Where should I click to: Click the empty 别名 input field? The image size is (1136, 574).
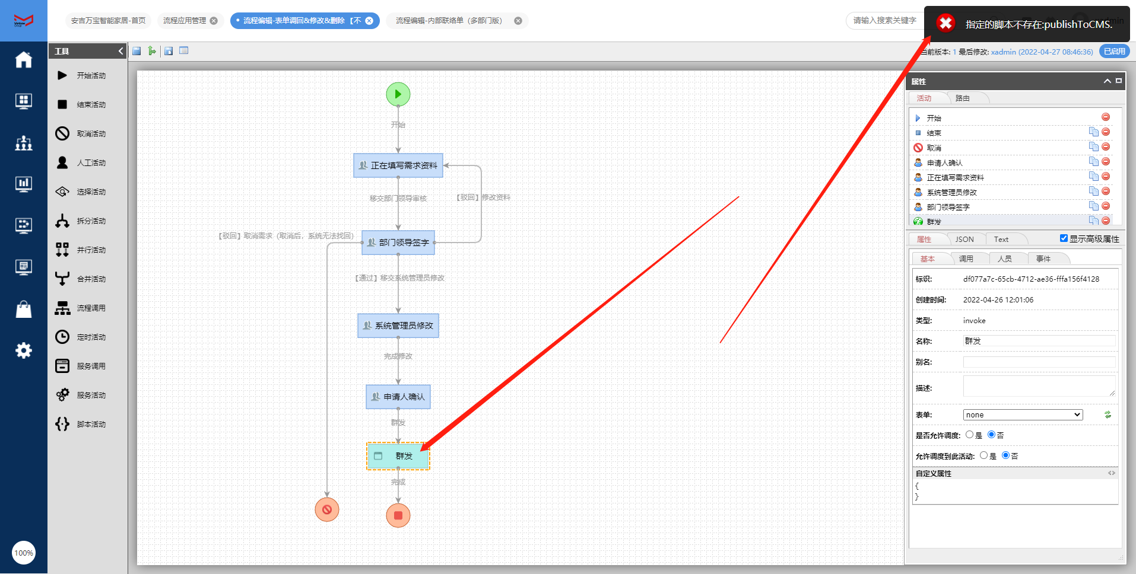tap(1039, 362)
